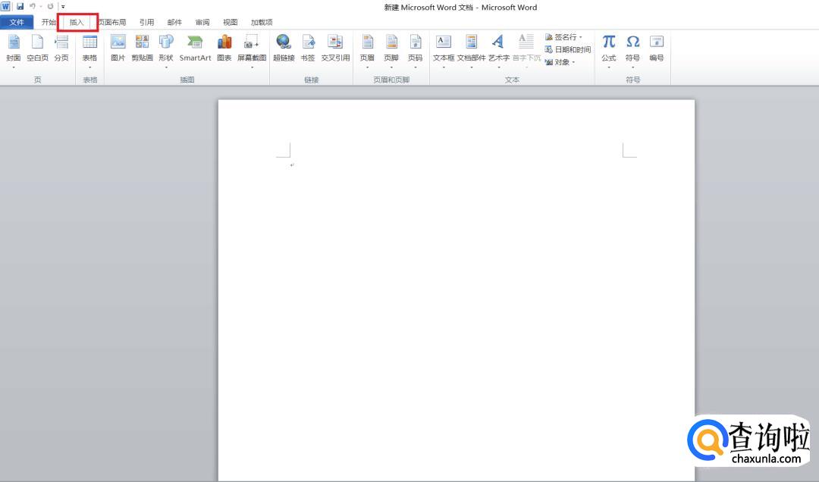Viewport: 819px width, 482px height.
Task: Insert a symbol (符号)
Action: [x=633, y=52]
